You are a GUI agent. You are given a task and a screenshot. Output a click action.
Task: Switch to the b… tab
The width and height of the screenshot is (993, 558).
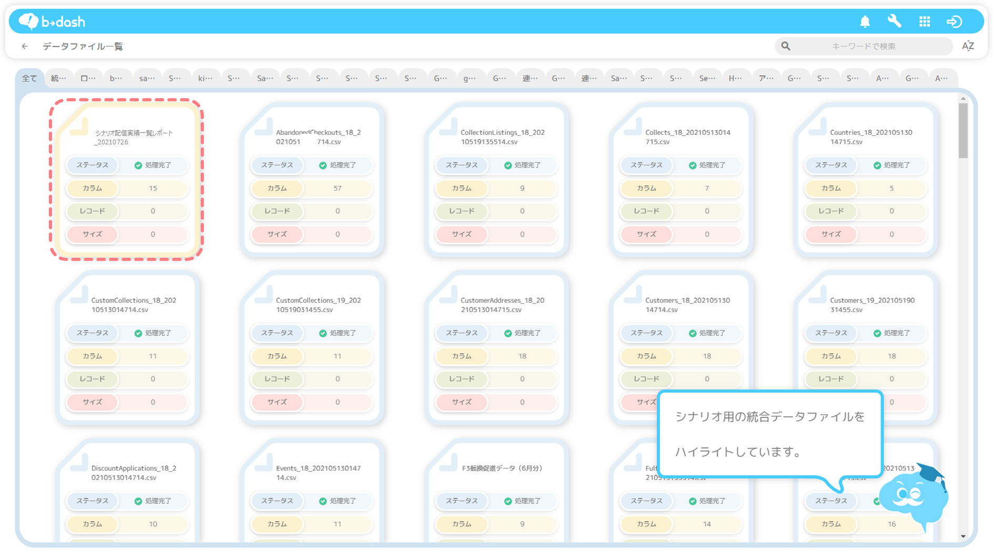coord(116,78)
